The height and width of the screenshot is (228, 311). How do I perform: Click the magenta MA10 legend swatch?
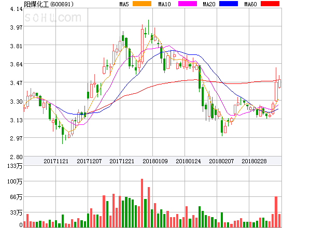(x=188, y=4)
